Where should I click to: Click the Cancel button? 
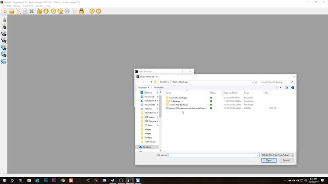coord(286,160)
